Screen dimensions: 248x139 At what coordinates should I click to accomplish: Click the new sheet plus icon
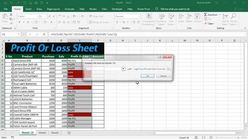tap(69, 133)
